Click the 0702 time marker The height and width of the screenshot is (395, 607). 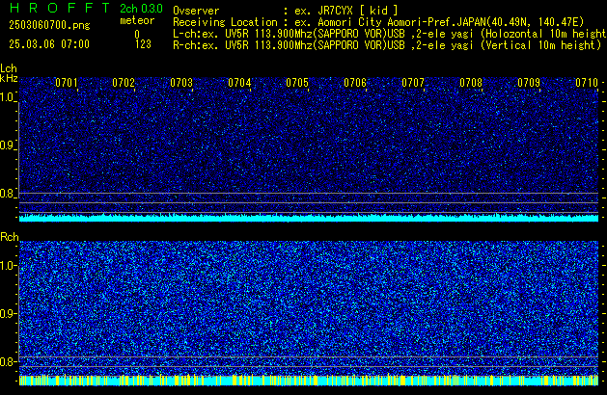pos(124,83)
